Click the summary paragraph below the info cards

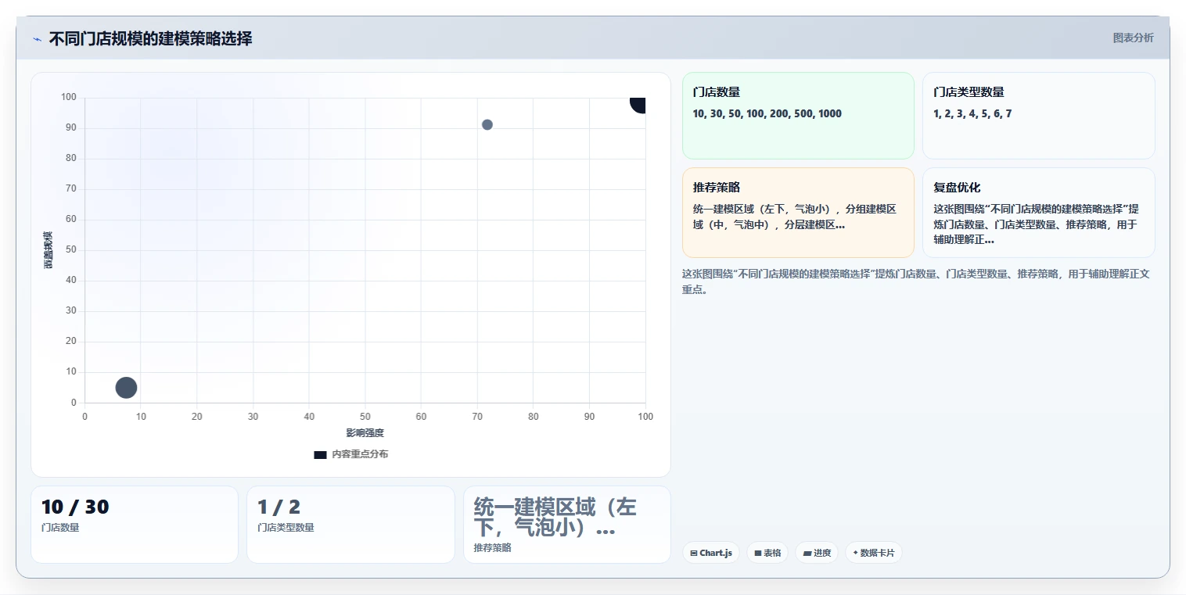[x=916, y=281]
